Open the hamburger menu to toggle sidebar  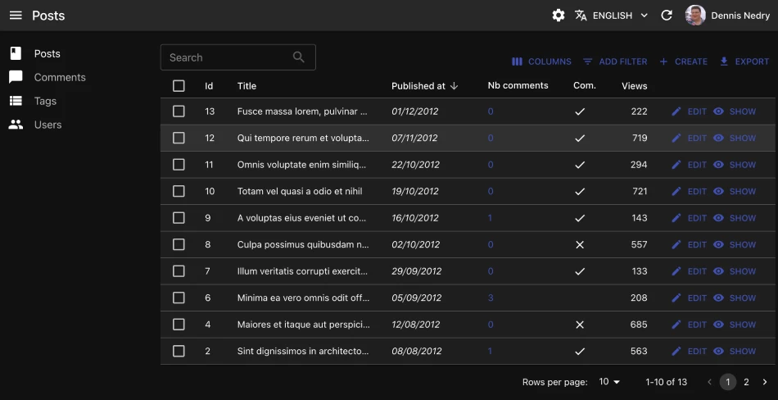pyautogui.click(x=16, y=16)
